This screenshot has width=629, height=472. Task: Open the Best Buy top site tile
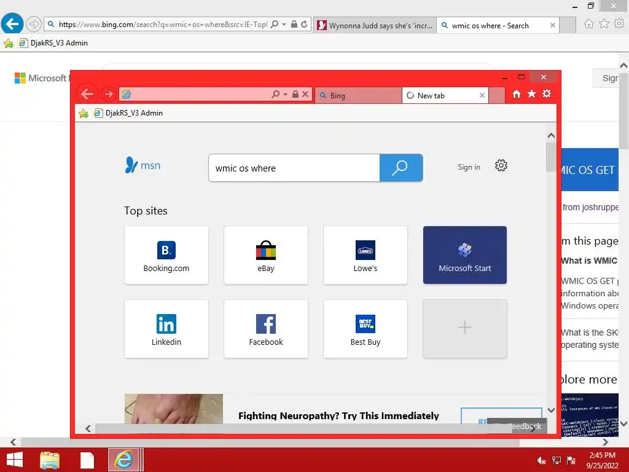pos(365,329)
